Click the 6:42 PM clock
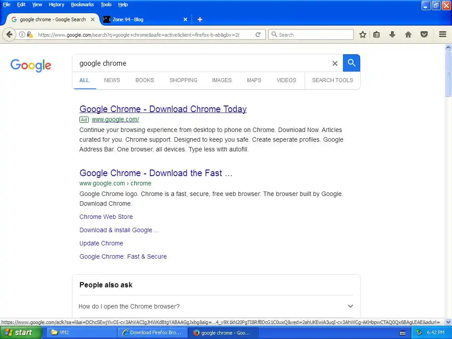This screenshot has width=452, height=339. point(436,333)
